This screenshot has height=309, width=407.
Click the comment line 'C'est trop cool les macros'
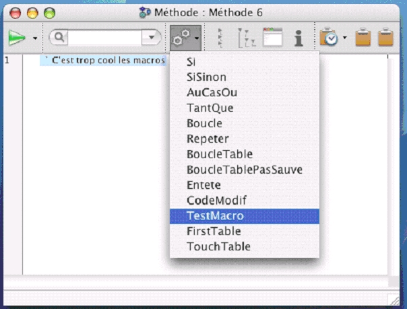(x=106, y=61)
